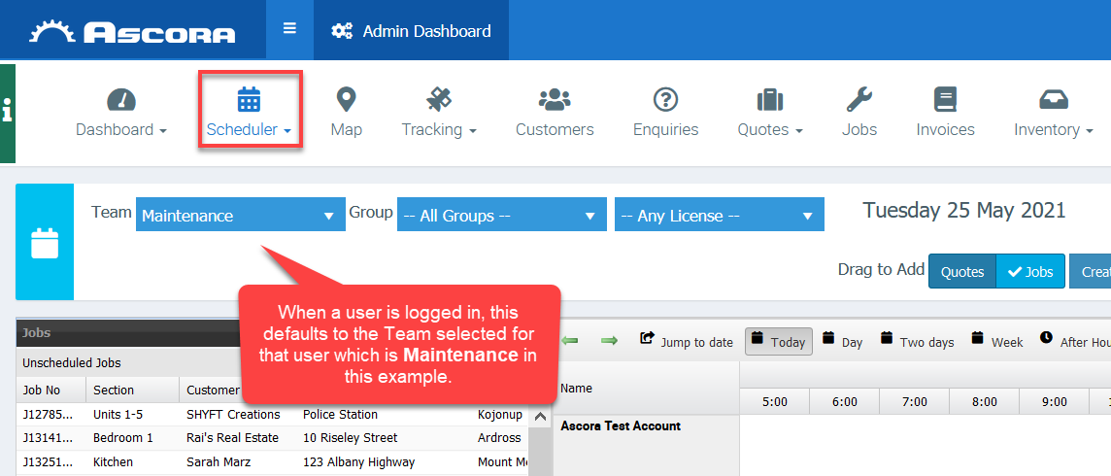The width and height of the screenshot is (1111, 476).
Task: Click the 10 Riseley Street cell
Action: tap(350, 438)
